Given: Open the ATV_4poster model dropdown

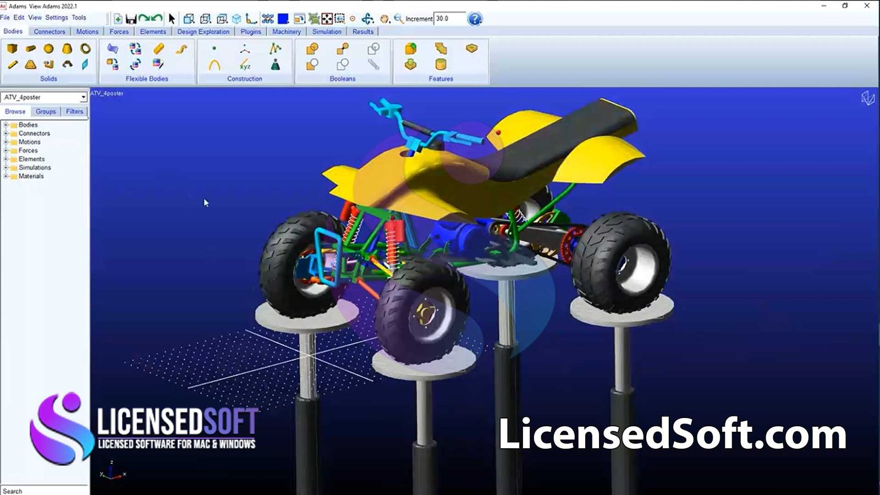Looking at the screenshot, I should [x=83, y=97].
